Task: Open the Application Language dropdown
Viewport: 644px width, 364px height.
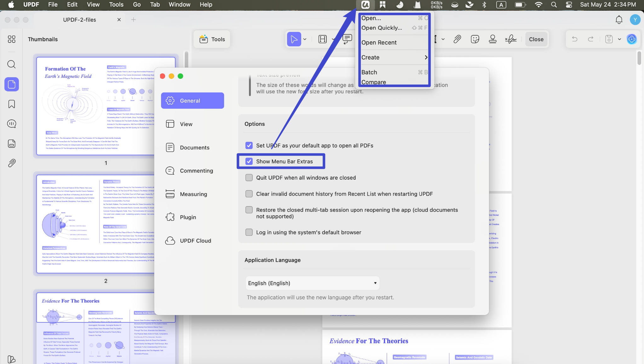Action: (313, 283)
